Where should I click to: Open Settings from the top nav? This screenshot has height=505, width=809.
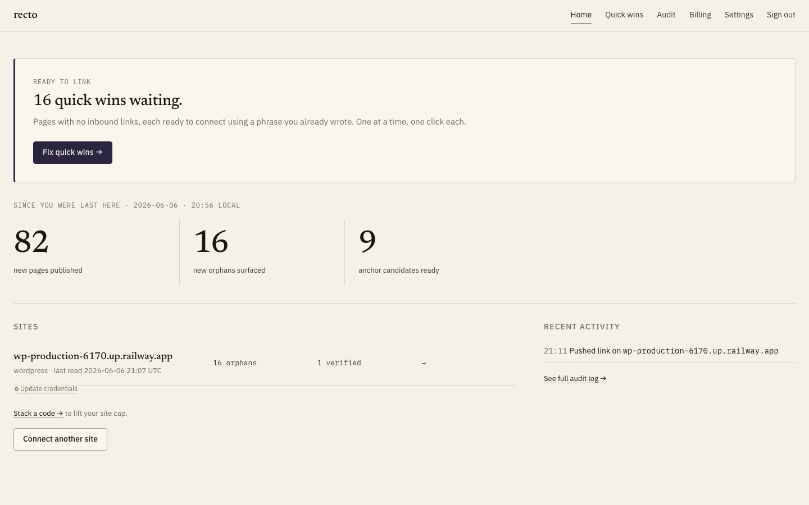tap(739, 15)
